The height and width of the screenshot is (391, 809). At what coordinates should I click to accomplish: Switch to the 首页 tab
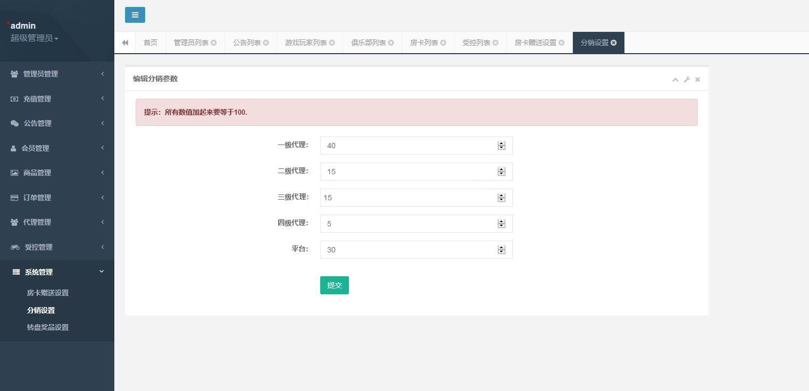tap(150, 42)
